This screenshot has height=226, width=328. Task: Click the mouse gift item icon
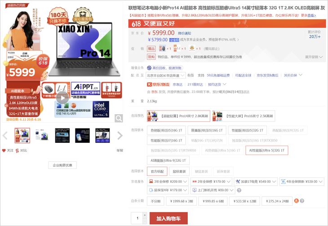(162, 49)
